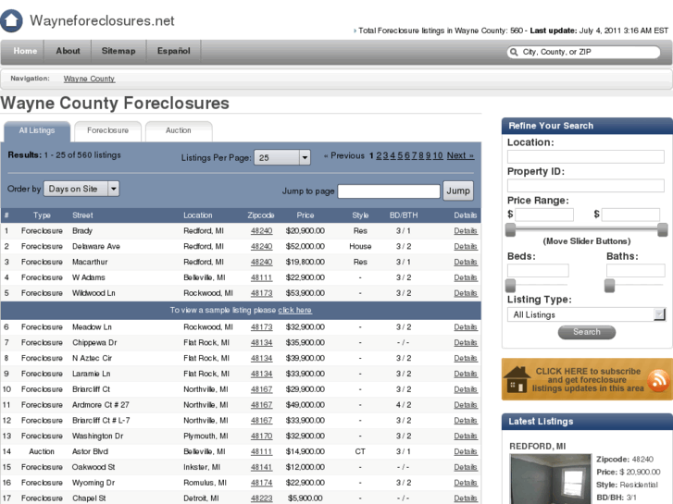The width and height of the screenshot is (673, 504).
Task: Open Details for the Brady listing
Action: click(x=466, y=231)
